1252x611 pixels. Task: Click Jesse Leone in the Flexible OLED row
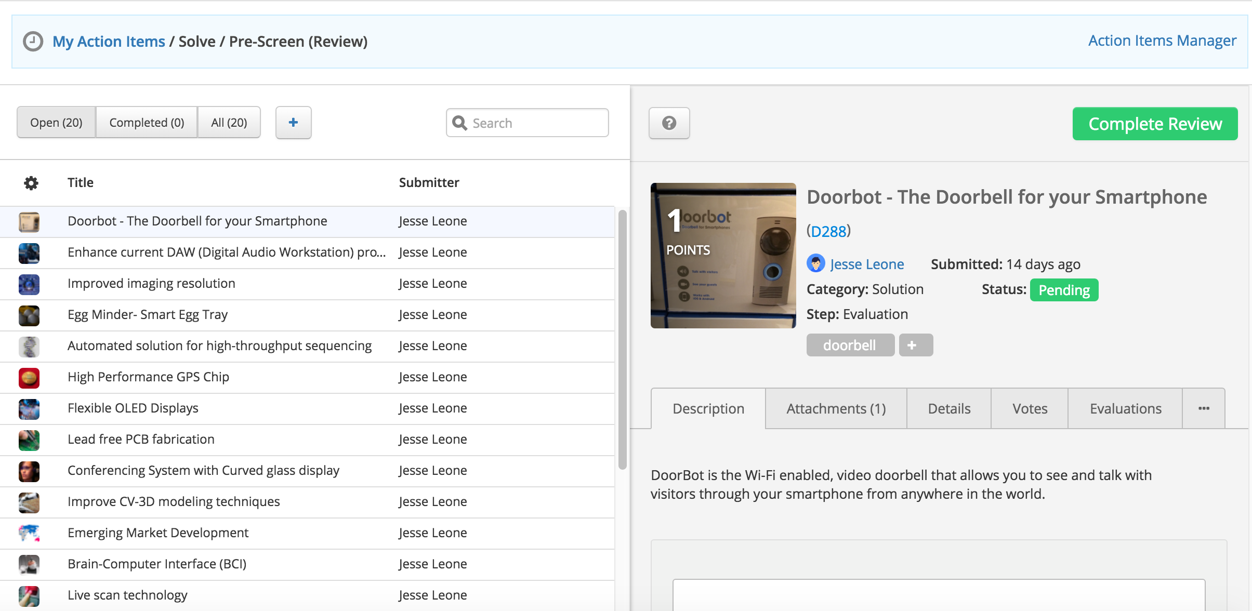pyautogui.click(x=433, y=408)
